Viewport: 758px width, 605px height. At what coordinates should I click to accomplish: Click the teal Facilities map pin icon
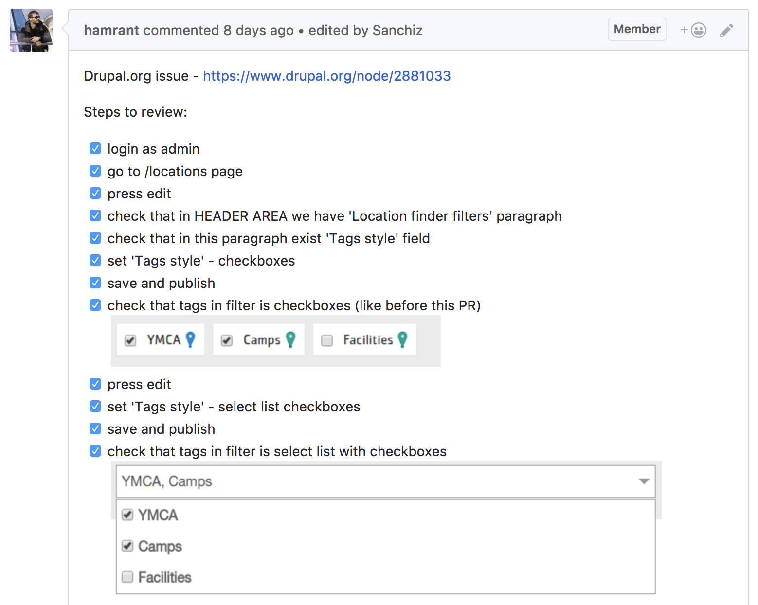click(x=402, y=339)
